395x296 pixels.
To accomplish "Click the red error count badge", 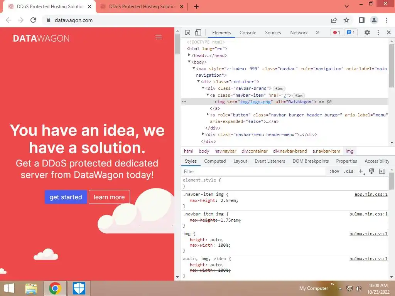I will tap(337, 32).
